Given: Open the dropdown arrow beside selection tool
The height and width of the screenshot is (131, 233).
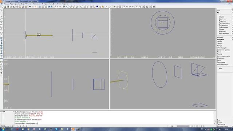Looking at the screenshot, I should [x=58, y=7].
